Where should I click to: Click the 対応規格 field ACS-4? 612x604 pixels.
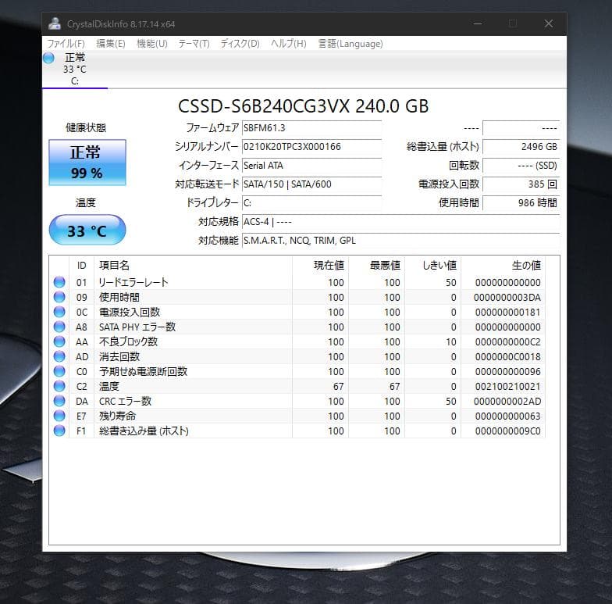[401, 222]
